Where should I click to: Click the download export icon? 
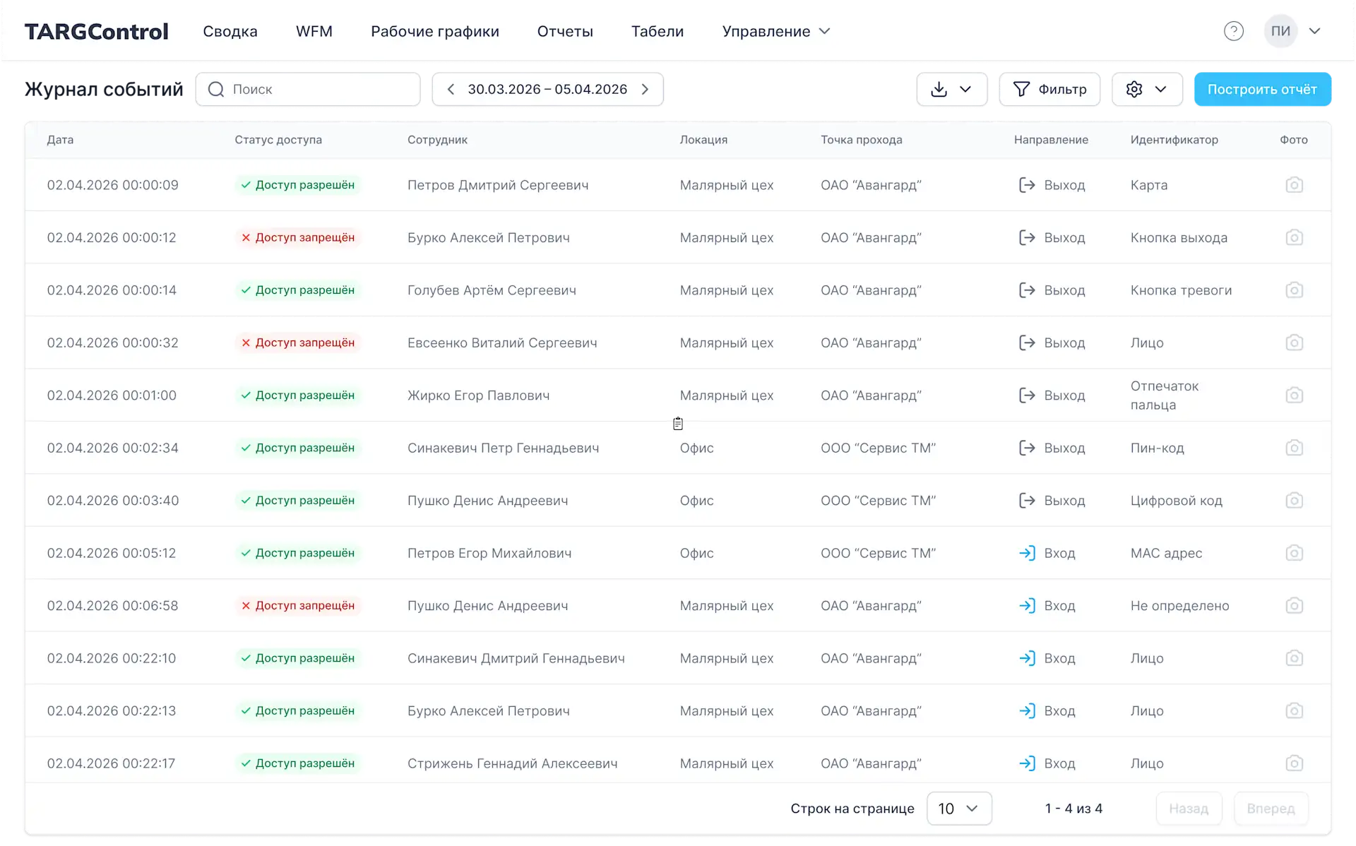point(939,89)
